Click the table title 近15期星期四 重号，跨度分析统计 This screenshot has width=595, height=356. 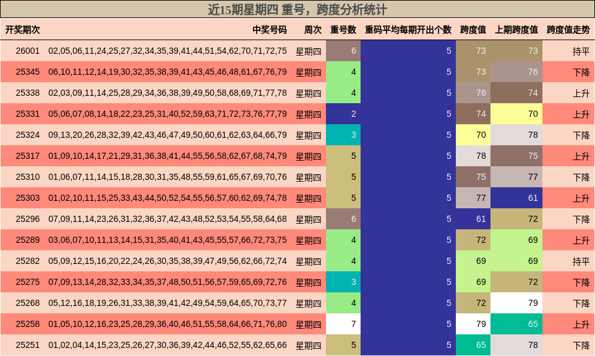297,9
